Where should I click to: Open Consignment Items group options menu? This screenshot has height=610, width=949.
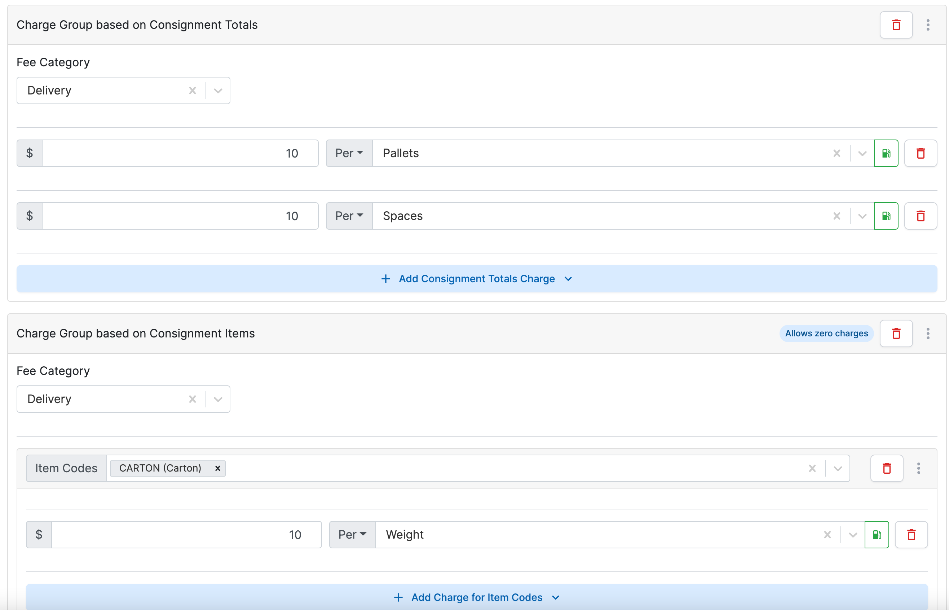click(x=927, y=333)
